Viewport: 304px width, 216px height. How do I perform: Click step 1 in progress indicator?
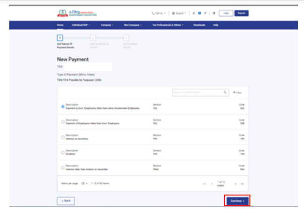coord(60,38)
